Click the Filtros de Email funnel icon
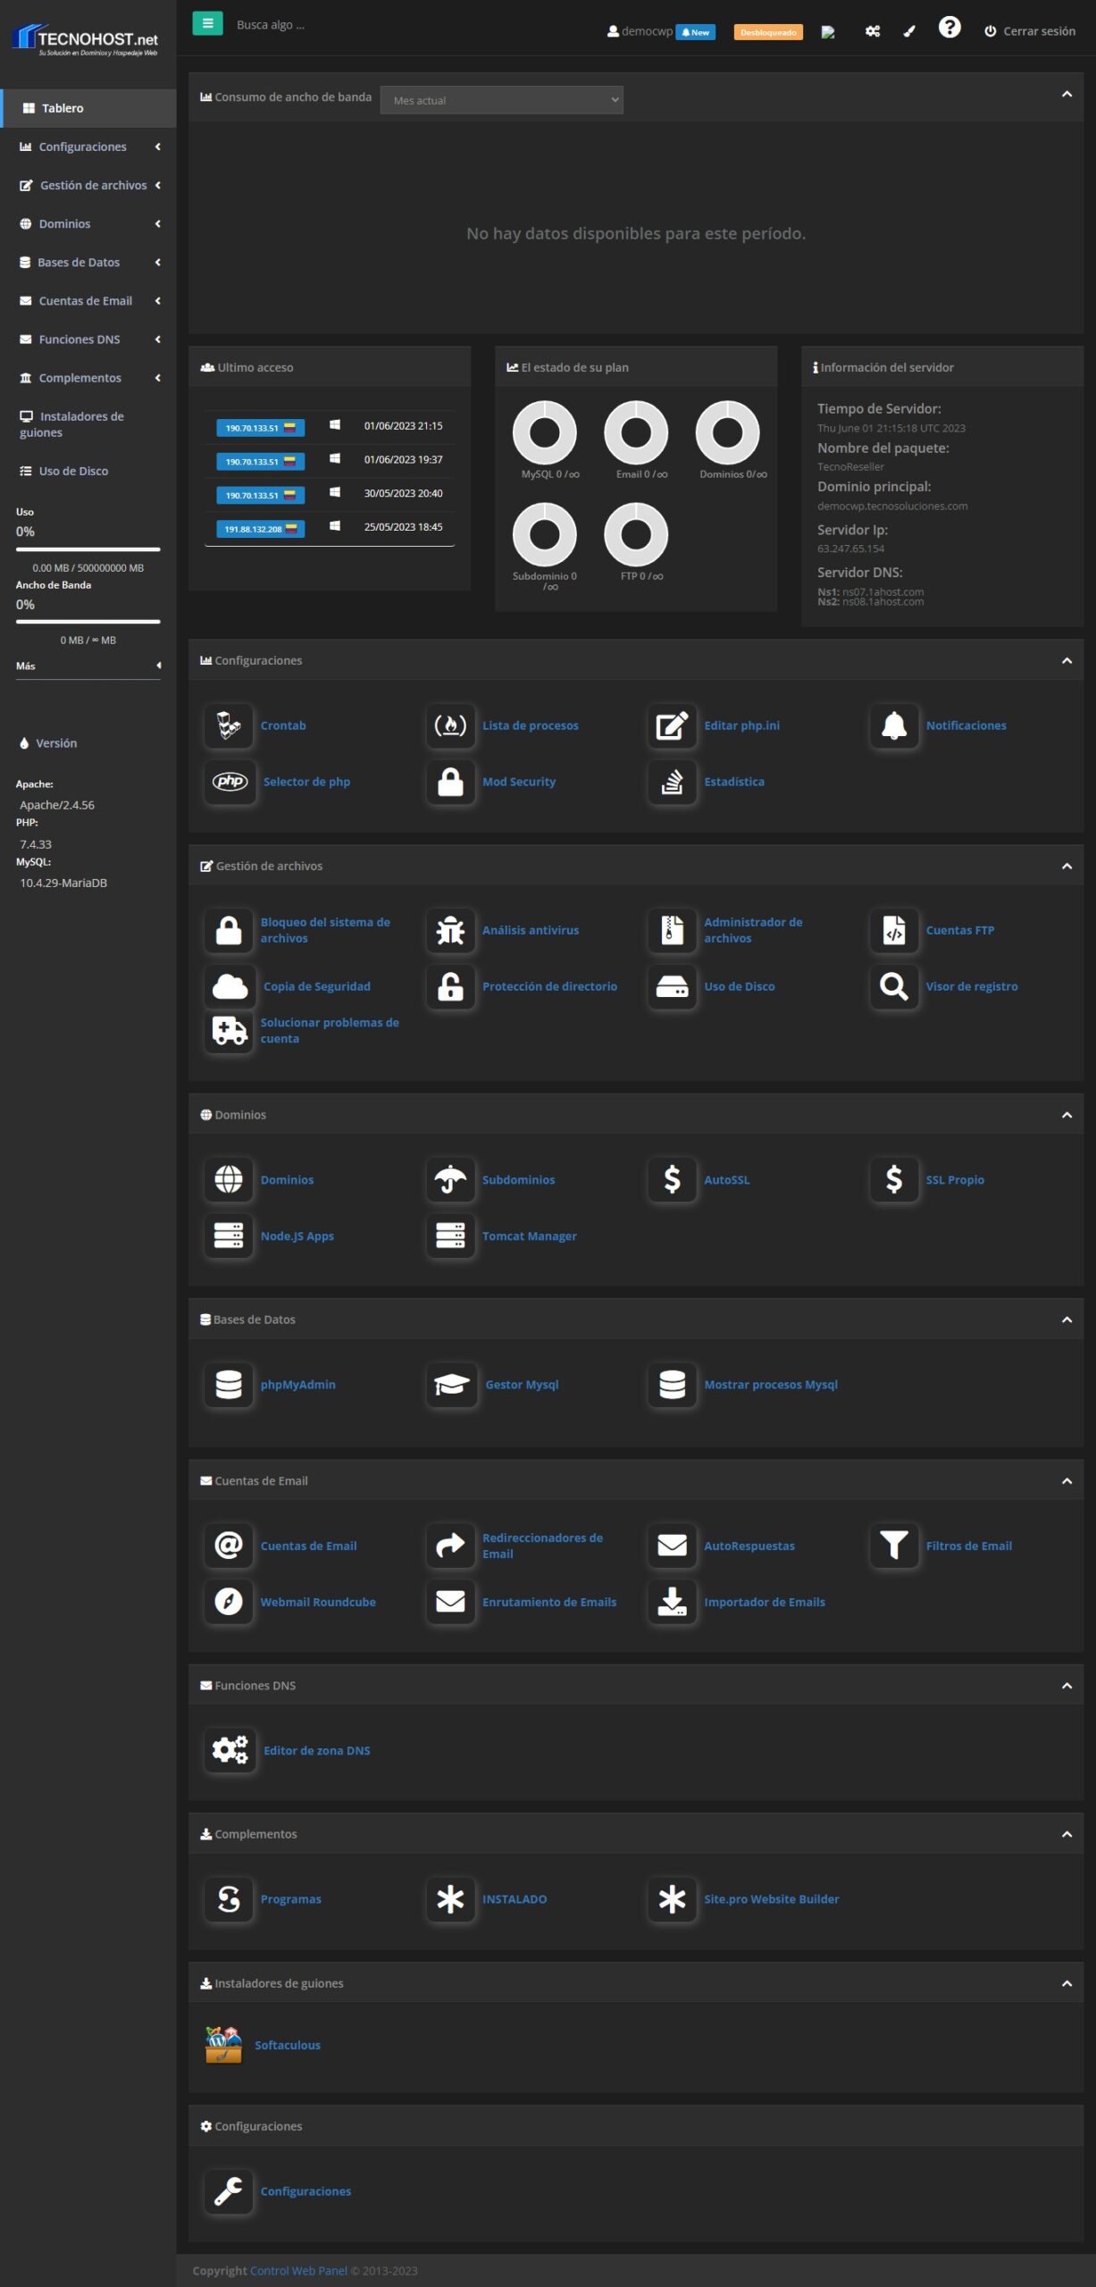The width and height of the screenshot is (1096, 2287). coord(893,1546)
